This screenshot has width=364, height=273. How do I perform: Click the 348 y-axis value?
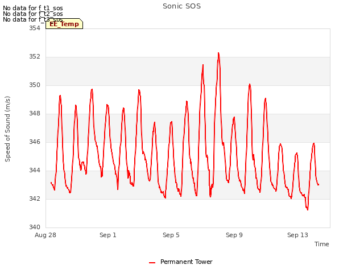tap(35, 114)
